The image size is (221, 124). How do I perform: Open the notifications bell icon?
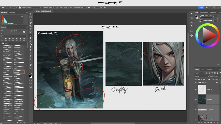(x=207, y=8)
